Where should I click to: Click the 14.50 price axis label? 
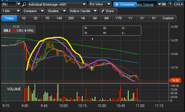click(174, 27)
